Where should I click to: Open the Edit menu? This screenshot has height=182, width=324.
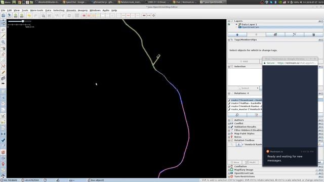tap(10, 10)
